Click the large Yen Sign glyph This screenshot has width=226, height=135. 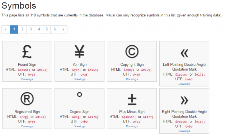click(x=79, y=51)
